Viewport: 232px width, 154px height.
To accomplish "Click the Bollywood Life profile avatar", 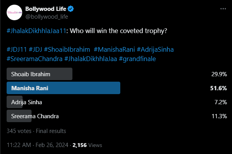I will click(x=14, y=12).
